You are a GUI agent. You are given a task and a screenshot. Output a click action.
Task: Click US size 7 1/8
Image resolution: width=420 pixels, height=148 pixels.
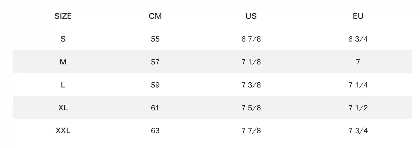[251, 62]
